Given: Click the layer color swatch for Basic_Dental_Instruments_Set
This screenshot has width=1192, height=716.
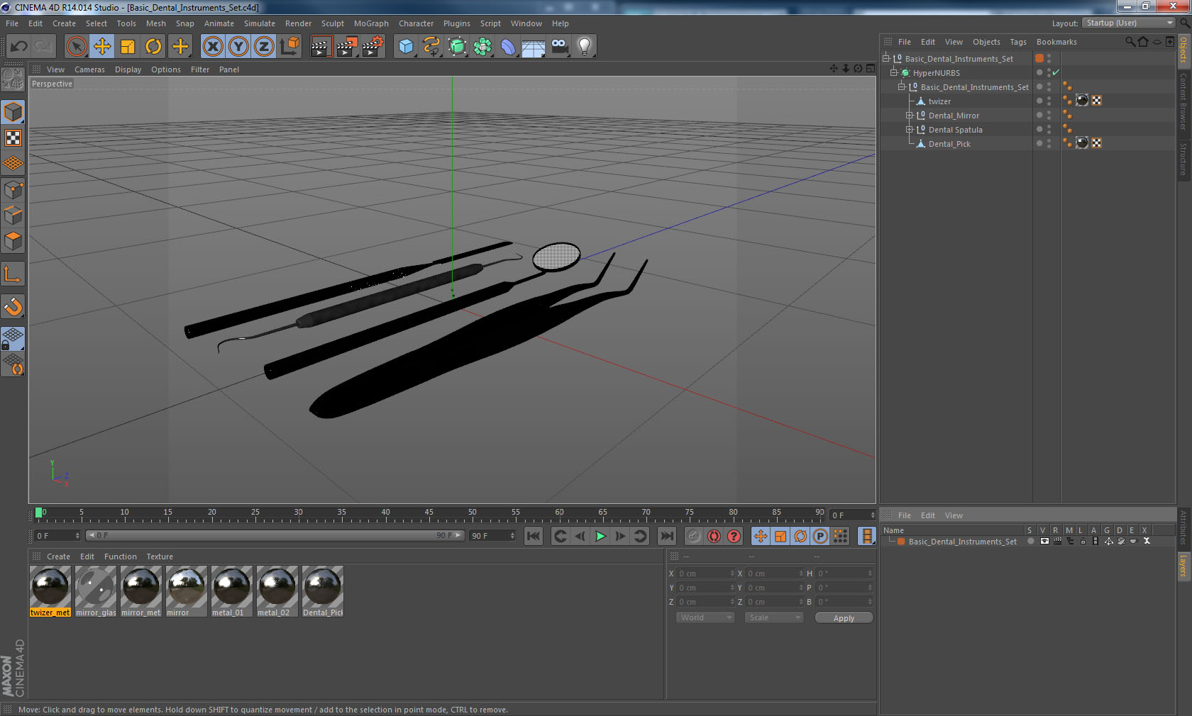Looking at the screenshot, I should 900,542.
